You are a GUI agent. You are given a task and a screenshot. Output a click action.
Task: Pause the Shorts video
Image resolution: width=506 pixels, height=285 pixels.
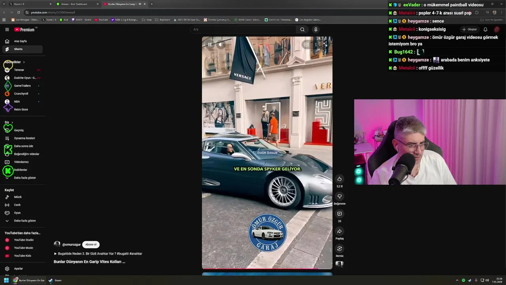[210, 44]
